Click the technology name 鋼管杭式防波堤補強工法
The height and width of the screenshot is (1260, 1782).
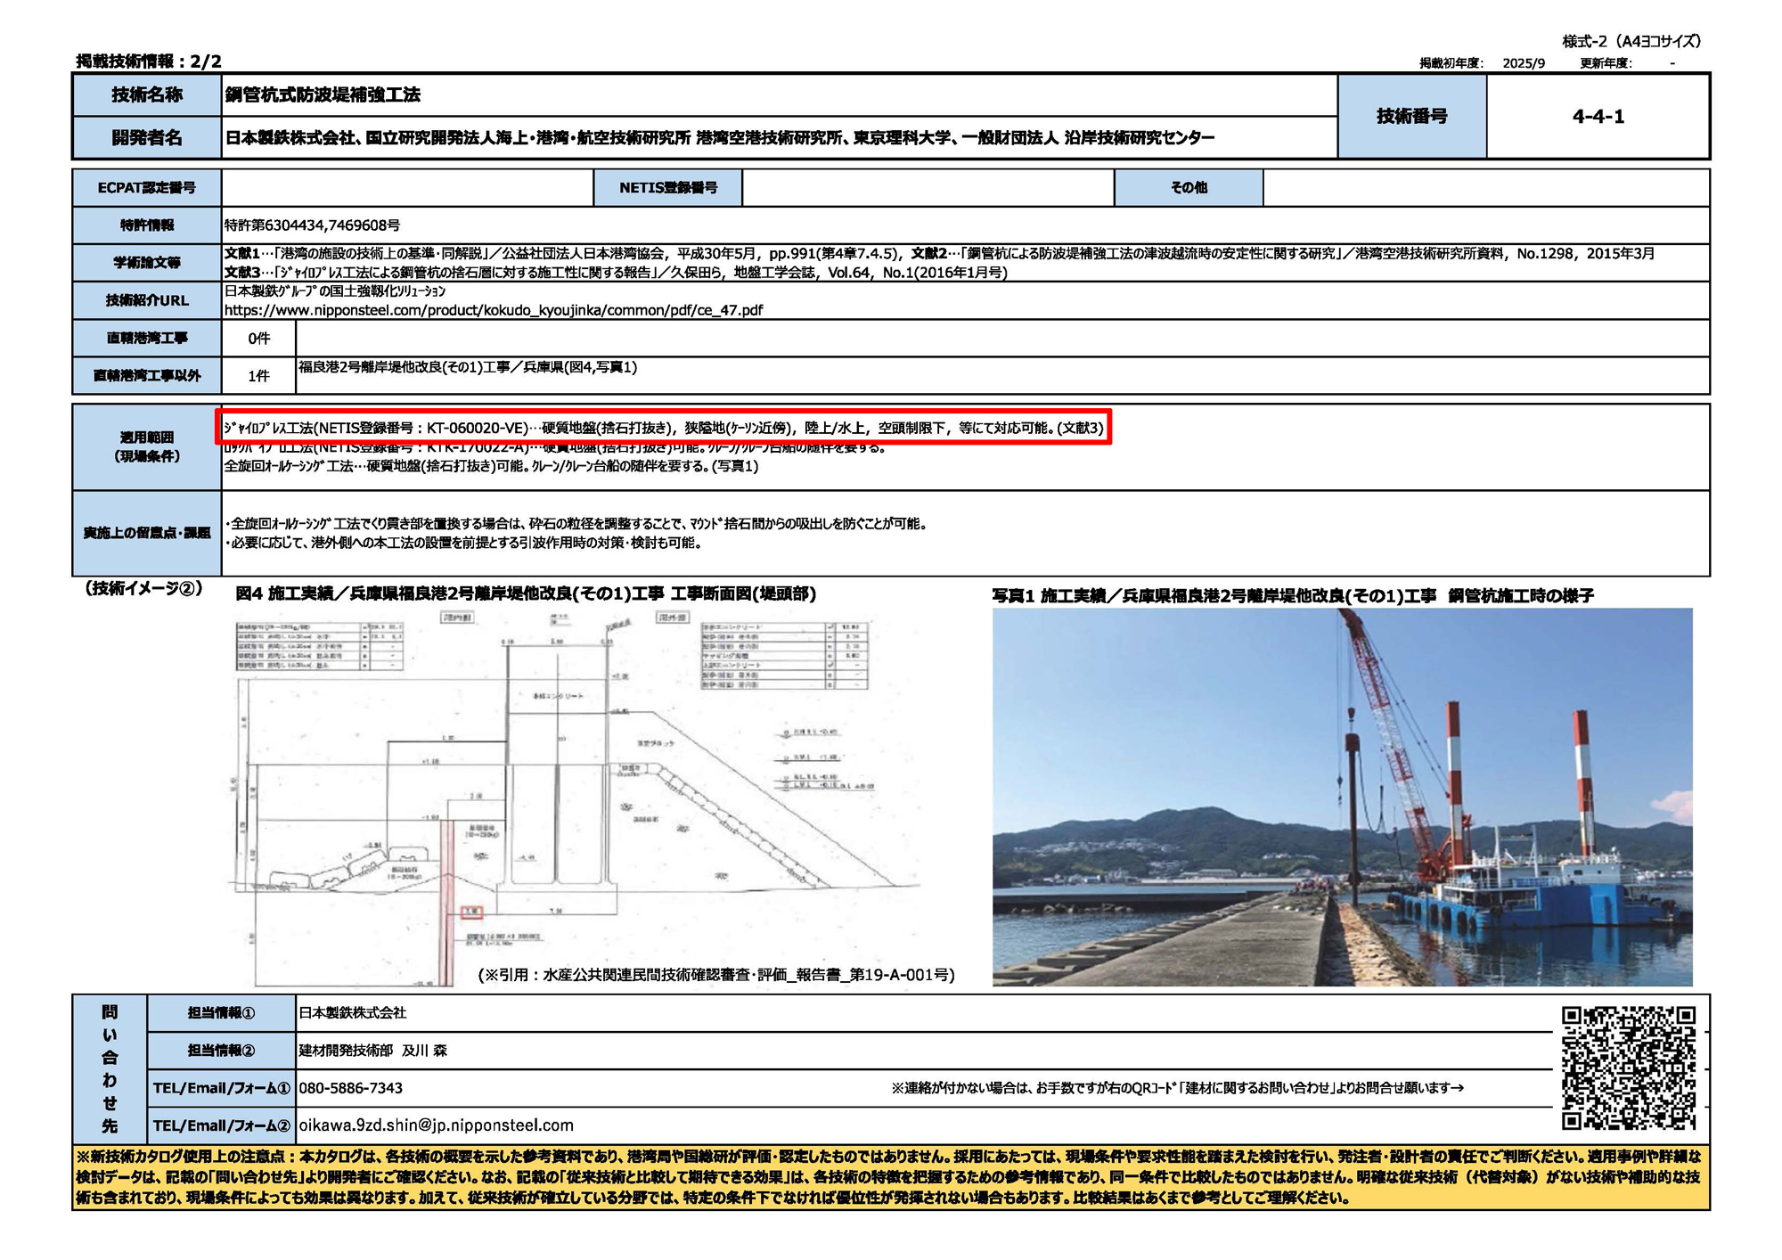[x=323, y=95]
